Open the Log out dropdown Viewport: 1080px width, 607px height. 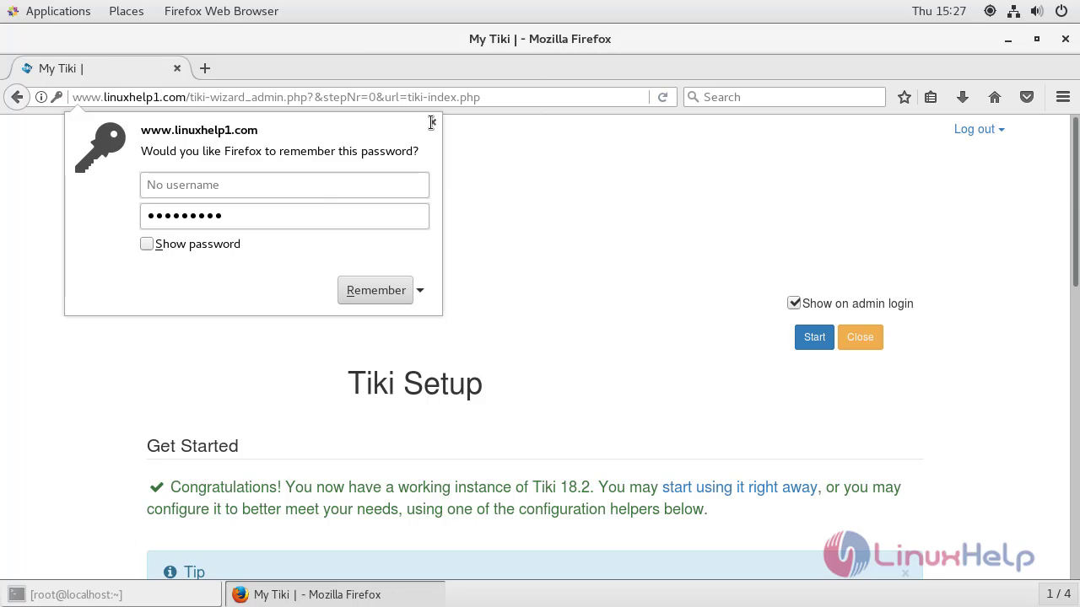click(x=979, y=129)
